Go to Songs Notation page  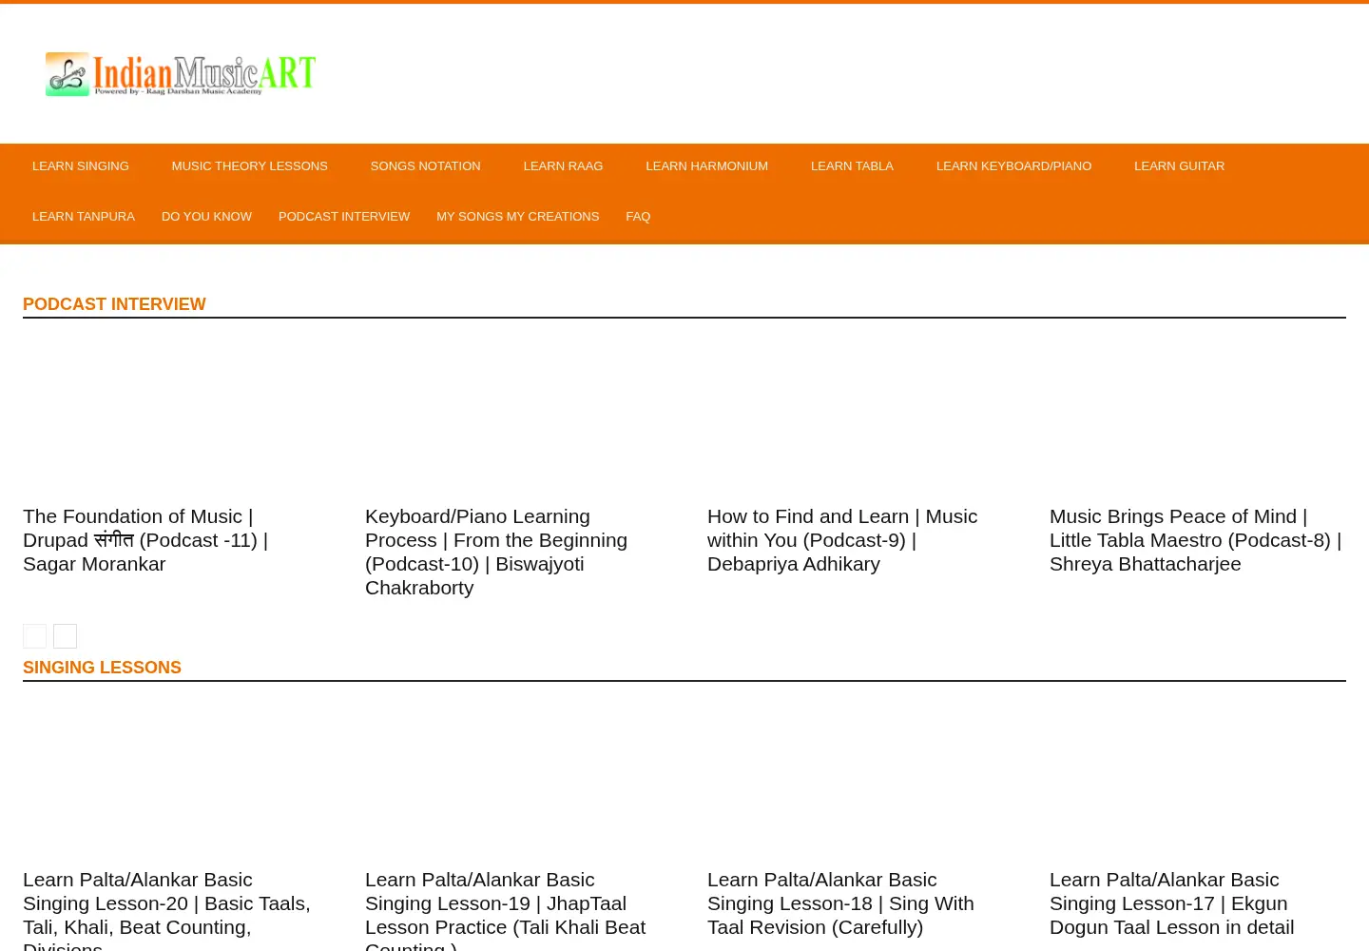425,166
